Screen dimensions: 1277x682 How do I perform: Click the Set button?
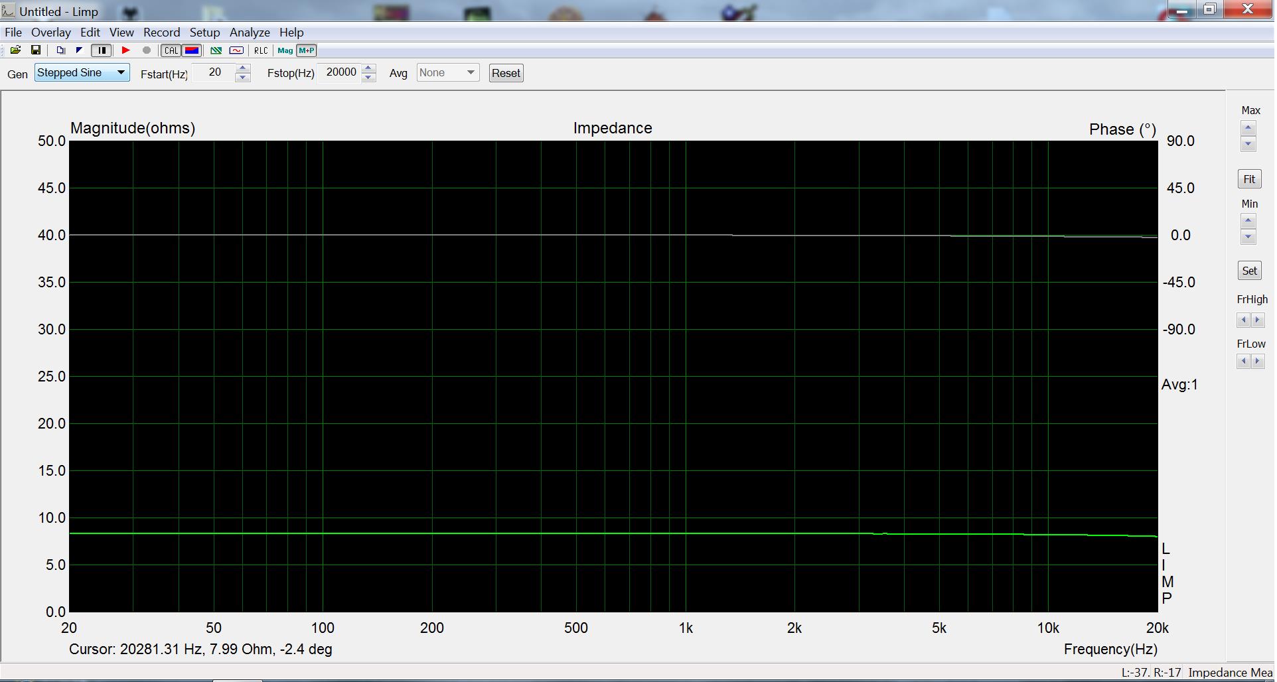pos(1249,271)
